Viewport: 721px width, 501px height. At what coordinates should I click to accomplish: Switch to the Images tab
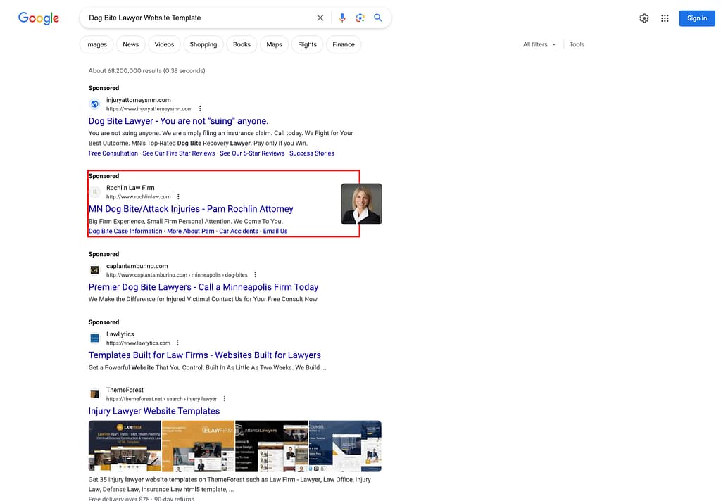96,44
